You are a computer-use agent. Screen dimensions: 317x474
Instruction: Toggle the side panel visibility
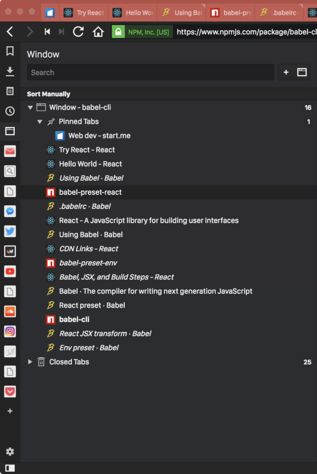point(10,468)
